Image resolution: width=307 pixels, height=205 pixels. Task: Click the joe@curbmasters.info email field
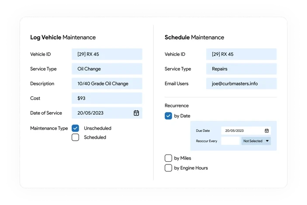241,83
